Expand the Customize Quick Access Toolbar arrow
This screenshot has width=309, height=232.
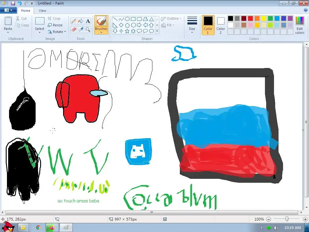[x=32, y=4]
